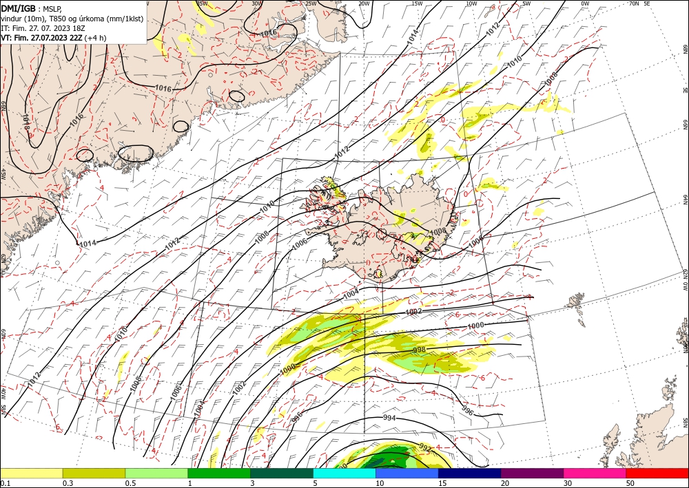Click the 25W longitude label at top

pos(311,3)
